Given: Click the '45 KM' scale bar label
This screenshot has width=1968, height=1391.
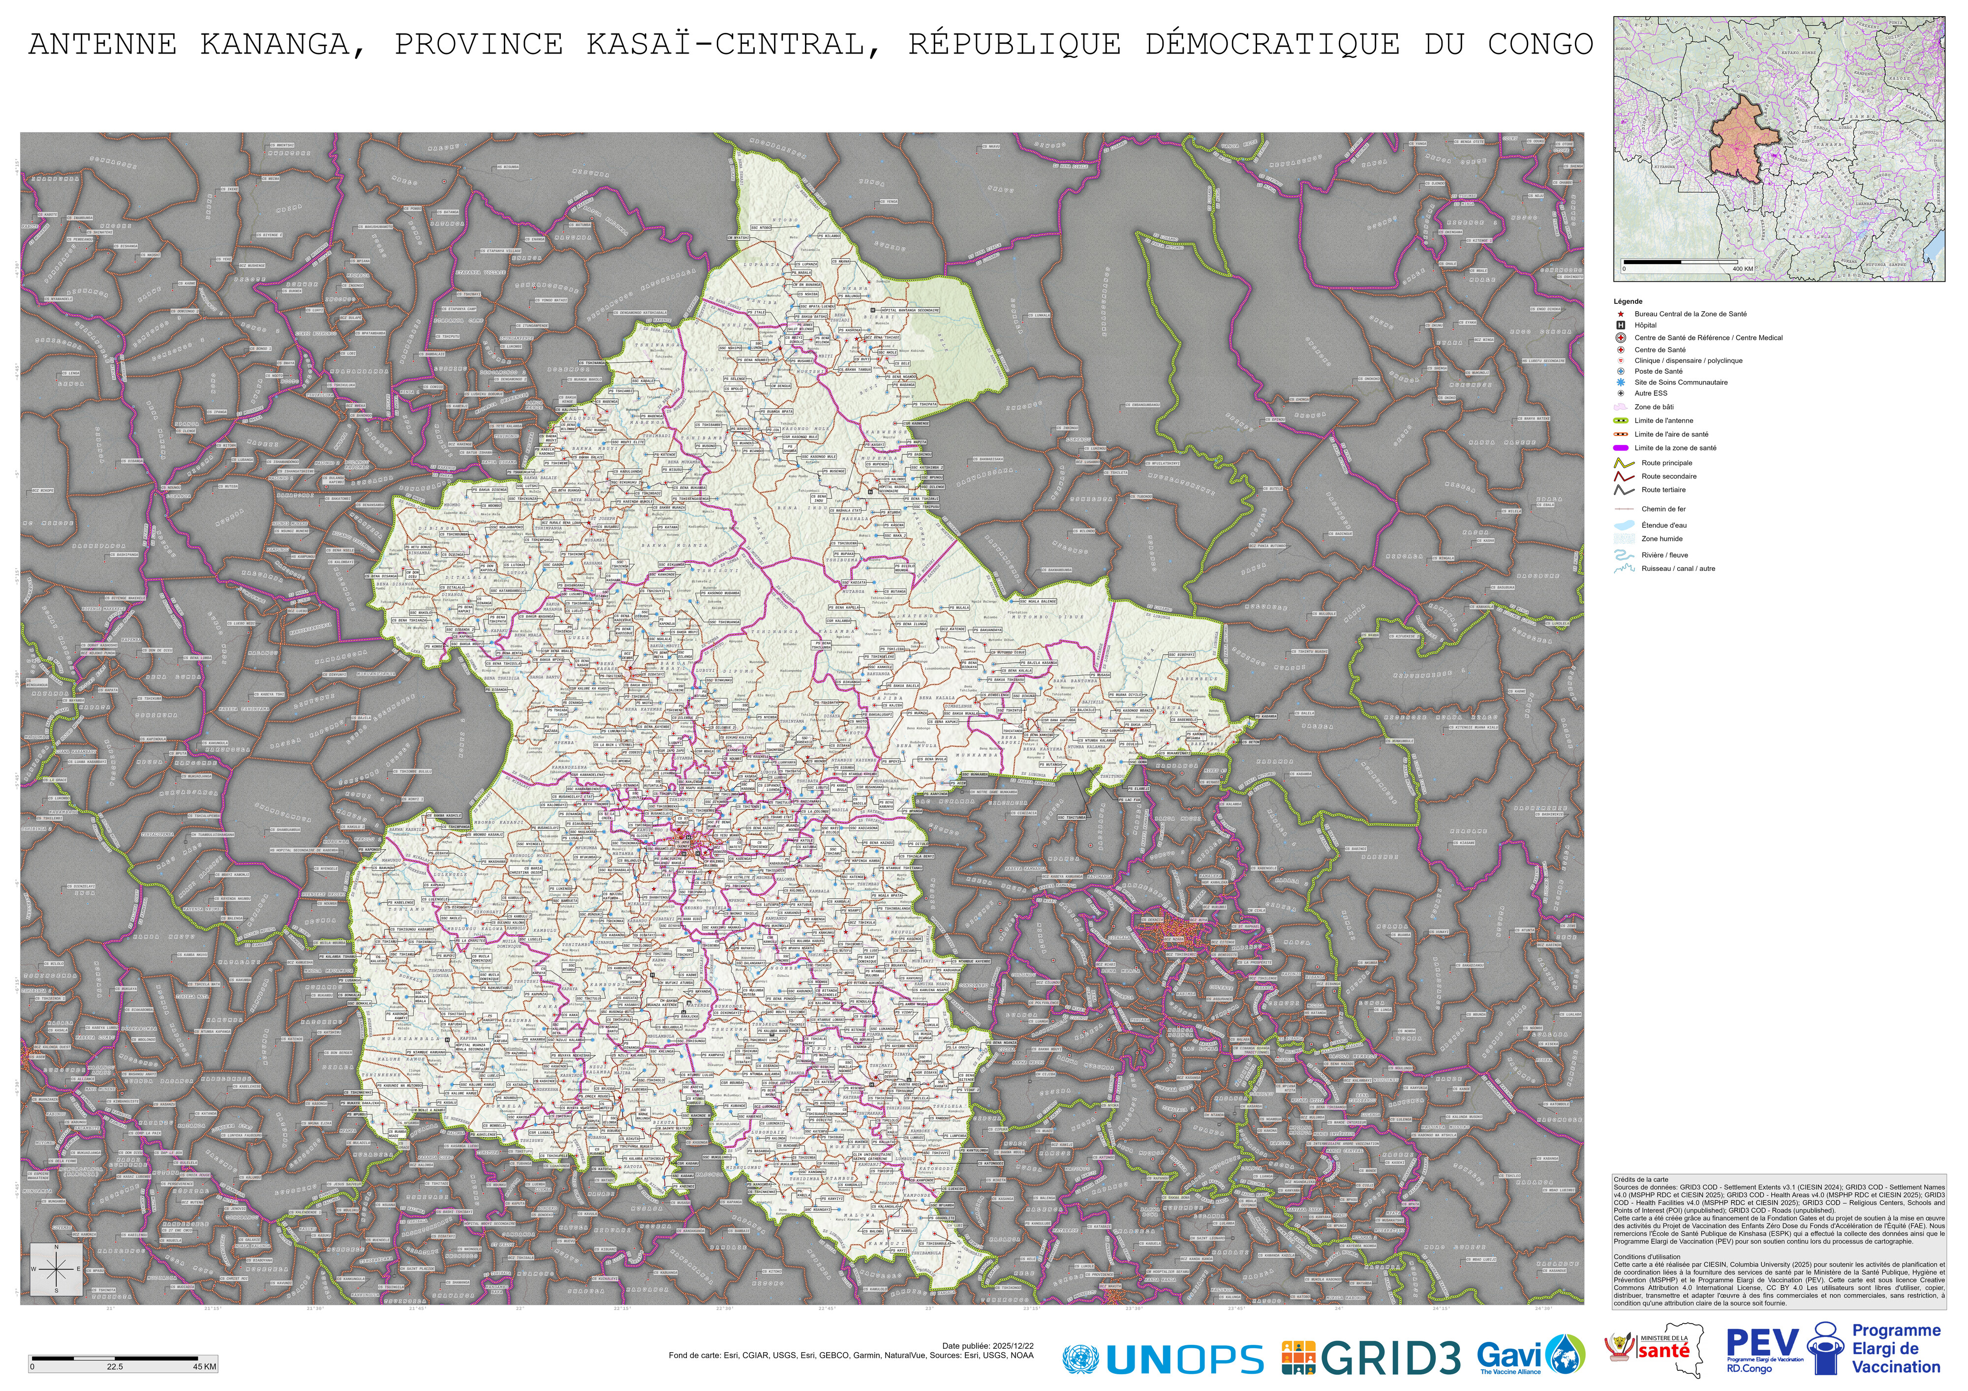Looking at the screenshot, I should (x=204, y=1367).
